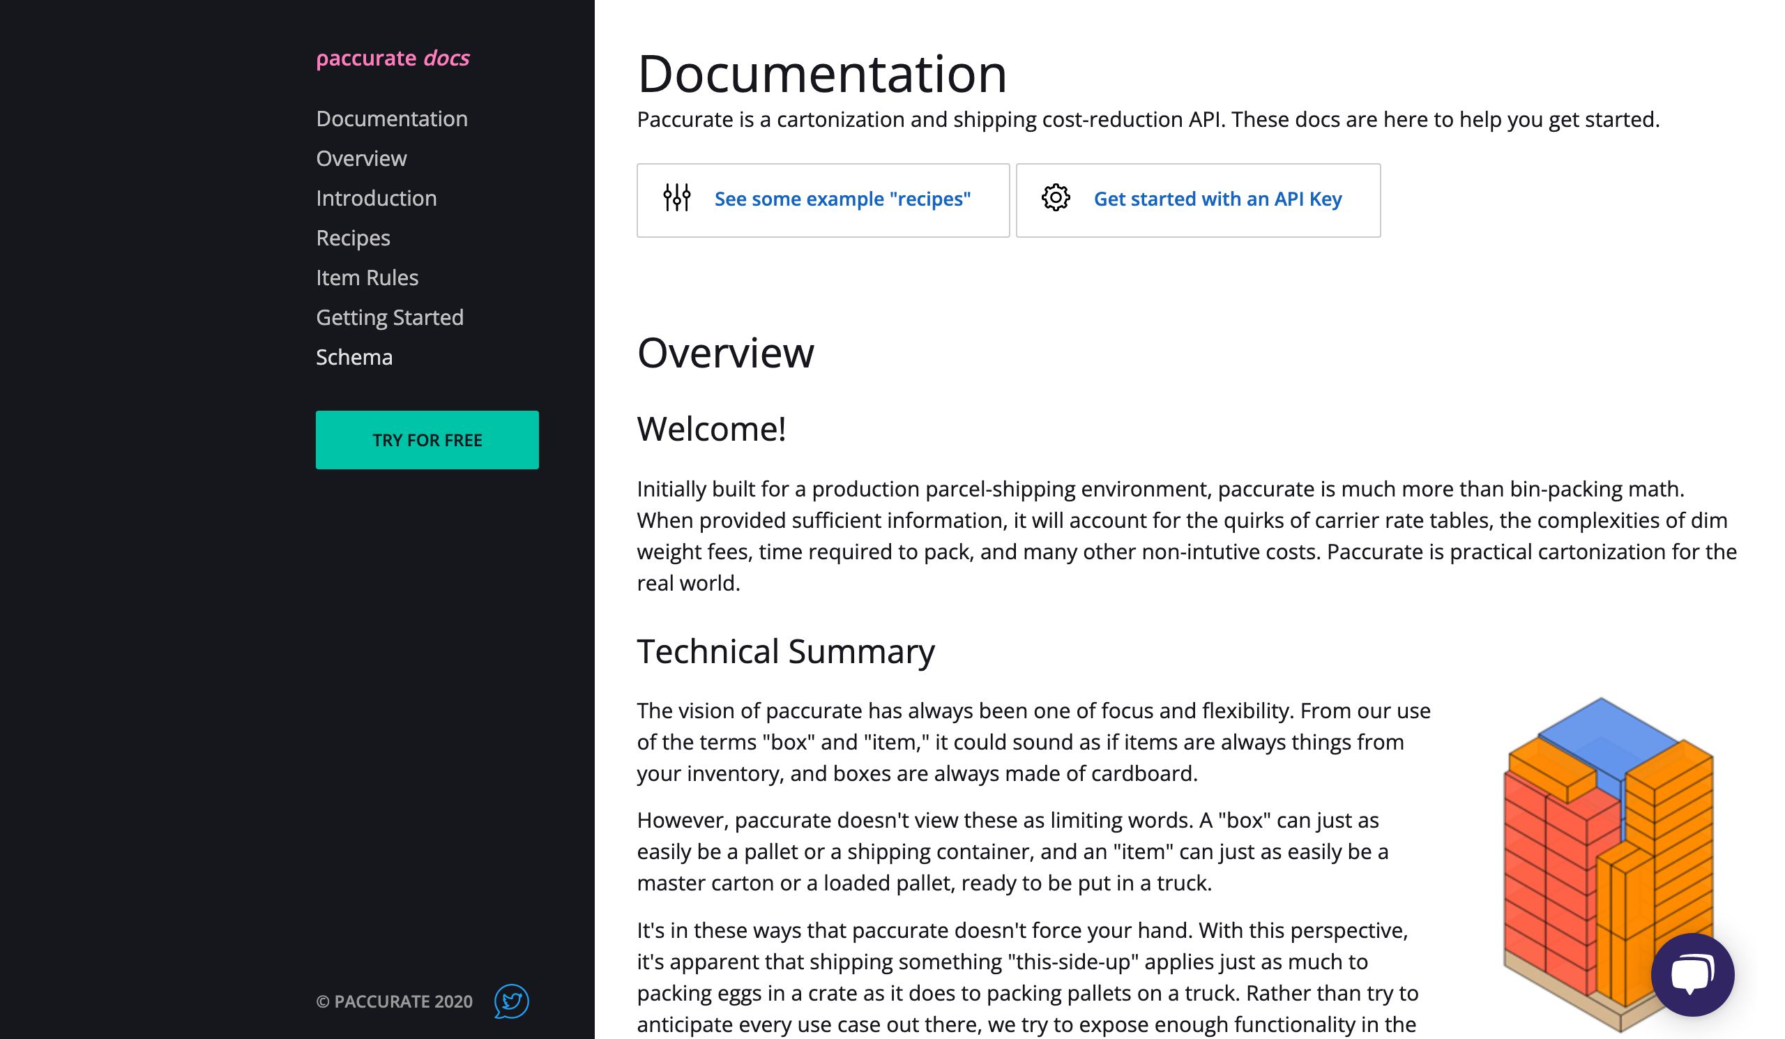
Task: Click the TRY FOR FREE button
Action: pyautogui.click(x=427, y=440)
